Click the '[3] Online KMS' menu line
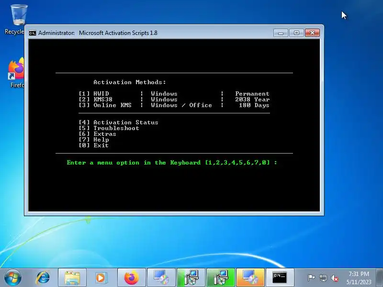Image resolution: width=383 pixels, height=287 pixels. [105, 105]
